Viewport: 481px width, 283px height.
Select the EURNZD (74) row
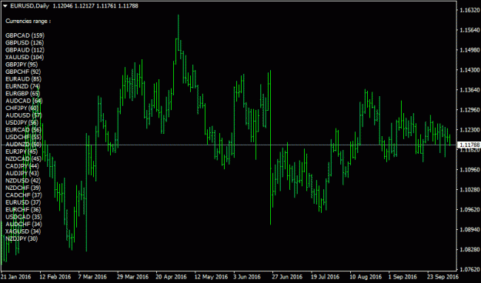[22, 86]
